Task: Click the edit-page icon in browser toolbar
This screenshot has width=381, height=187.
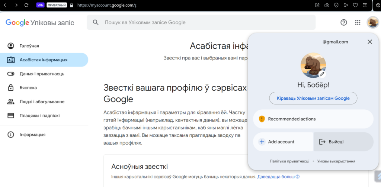Action: point(317,5)
